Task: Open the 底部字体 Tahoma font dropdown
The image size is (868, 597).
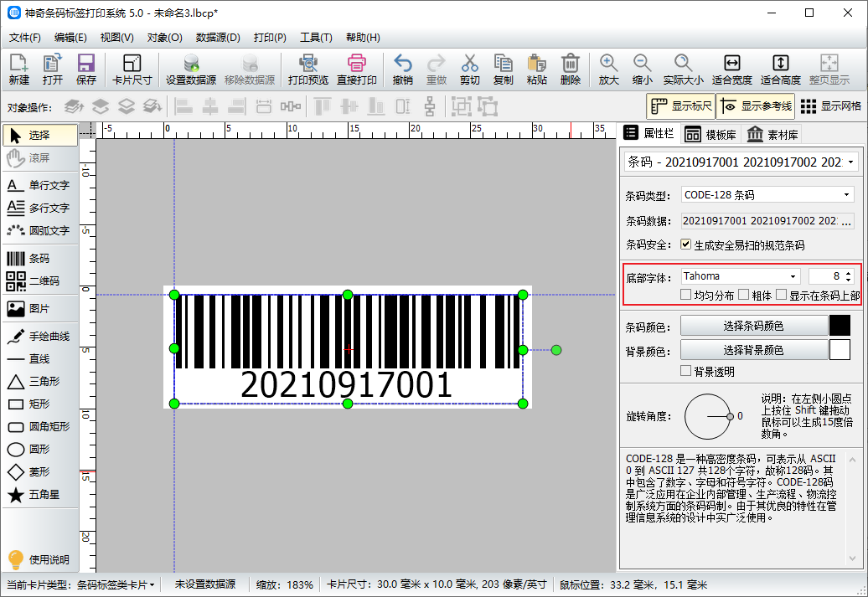Action: click(793, 276)
